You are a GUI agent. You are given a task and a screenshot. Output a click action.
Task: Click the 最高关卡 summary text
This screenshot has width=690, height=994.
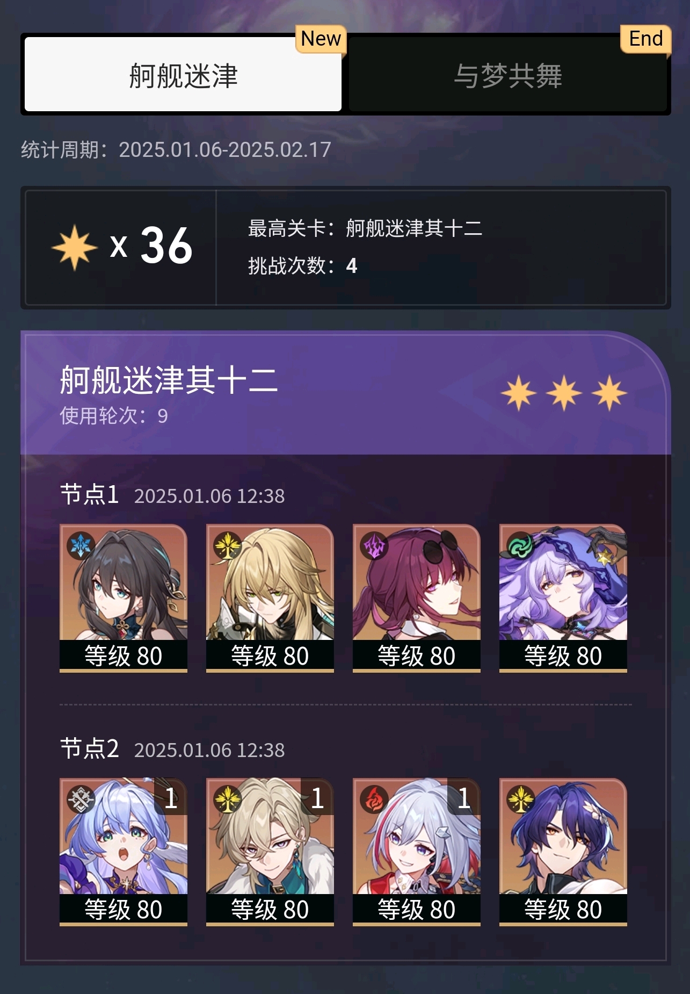(x=365, y=228)
